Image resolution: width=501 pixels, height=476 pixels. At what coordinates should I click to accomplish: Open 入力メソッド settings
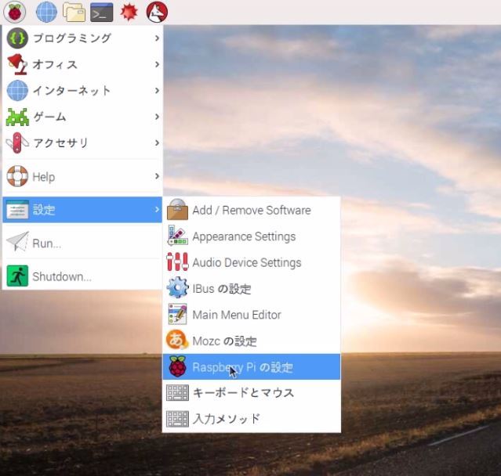pyautogui.click(x=226, y=419)
